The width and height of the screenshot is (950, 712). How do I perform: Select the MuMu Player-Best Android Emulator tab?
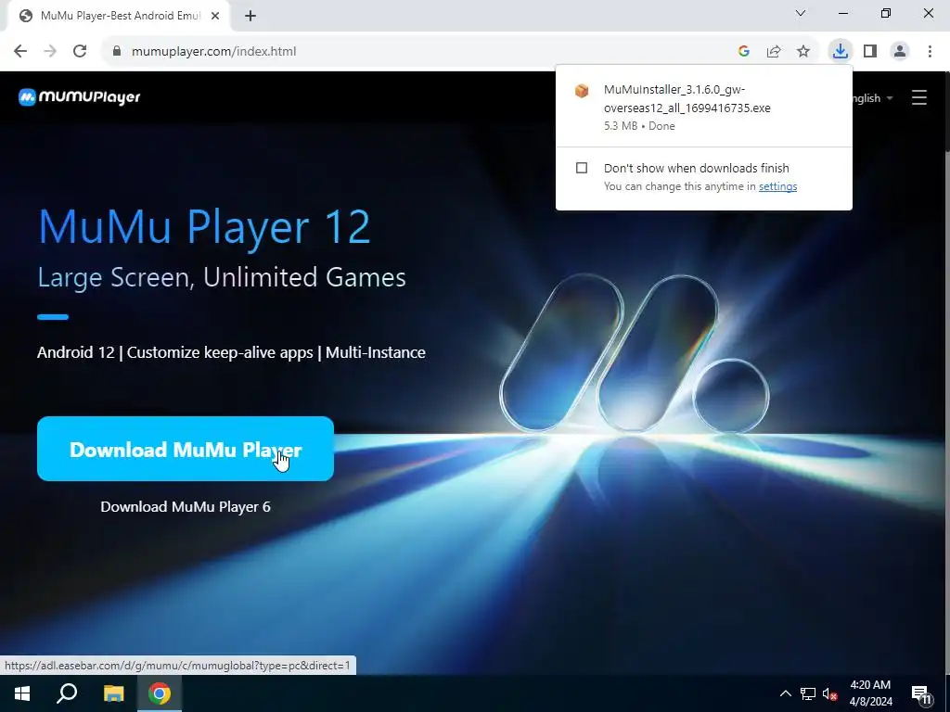click(x=120, y=16)
